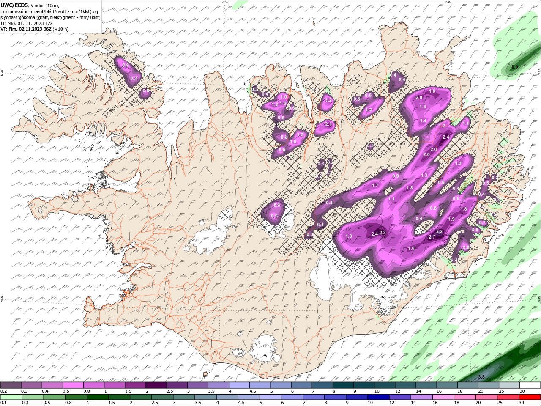541x406 pixels.
Task: Click the "0.1" label on the lower scale
Action: [4, 403]
